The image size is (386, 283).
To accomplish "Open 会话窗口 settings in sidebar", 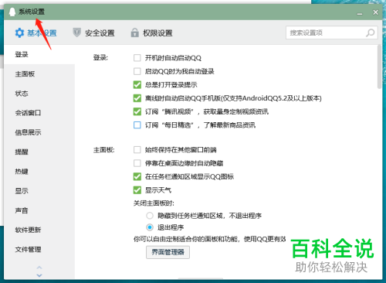I will click(39, 113).
